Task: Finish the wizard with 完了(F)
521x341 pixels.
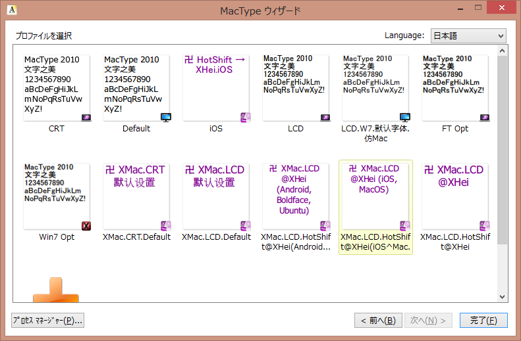Action: click(483, 321)
